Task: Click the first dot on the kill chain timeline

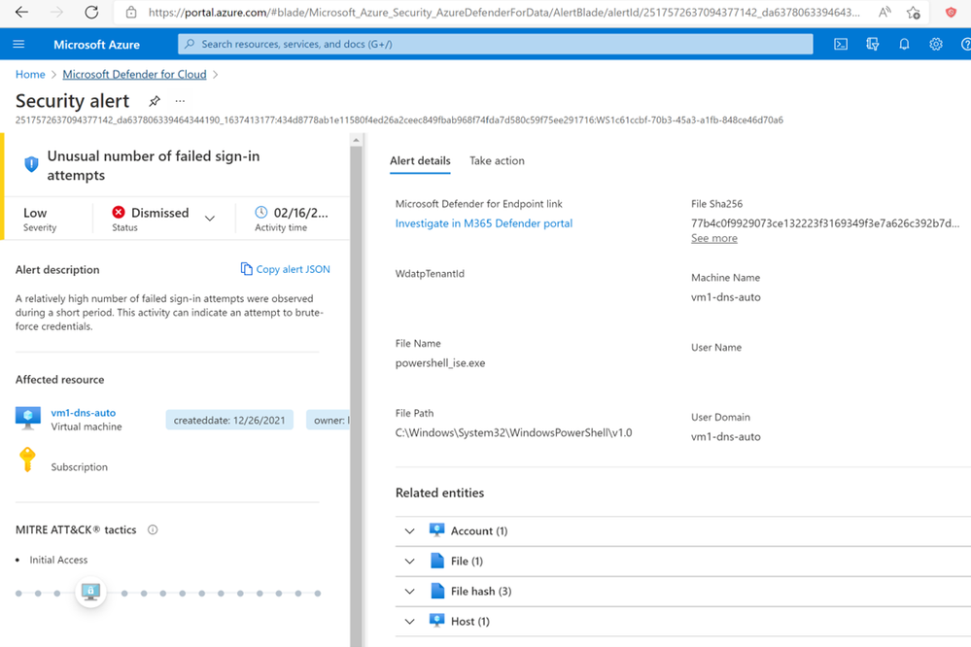Action: click(18, 594)
